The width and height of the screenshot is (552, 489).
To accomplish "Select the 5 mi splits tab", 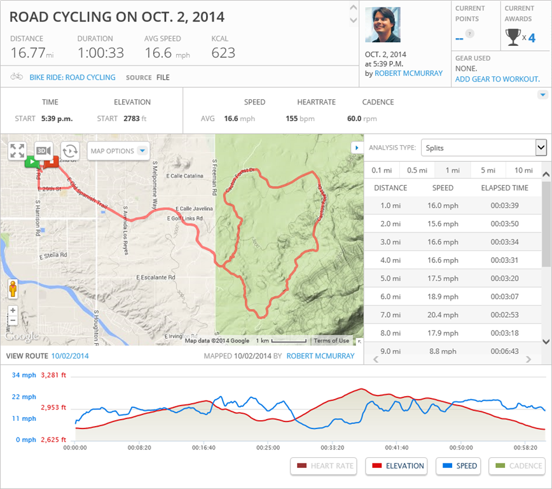I will pyautogui.click(x=488, y=170).
